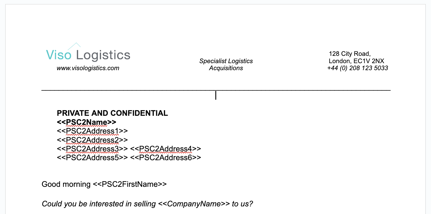Screen dimensions: 431x214
Task: Click the roof accent above the Viso logo
Action: (x=74, y=46)
